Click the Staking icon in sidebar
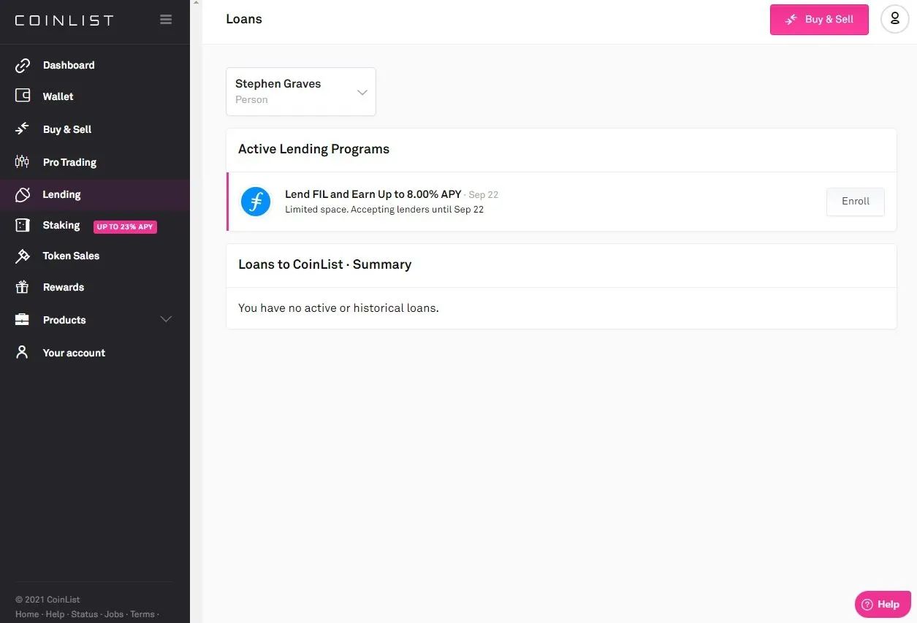 (23, 225)
